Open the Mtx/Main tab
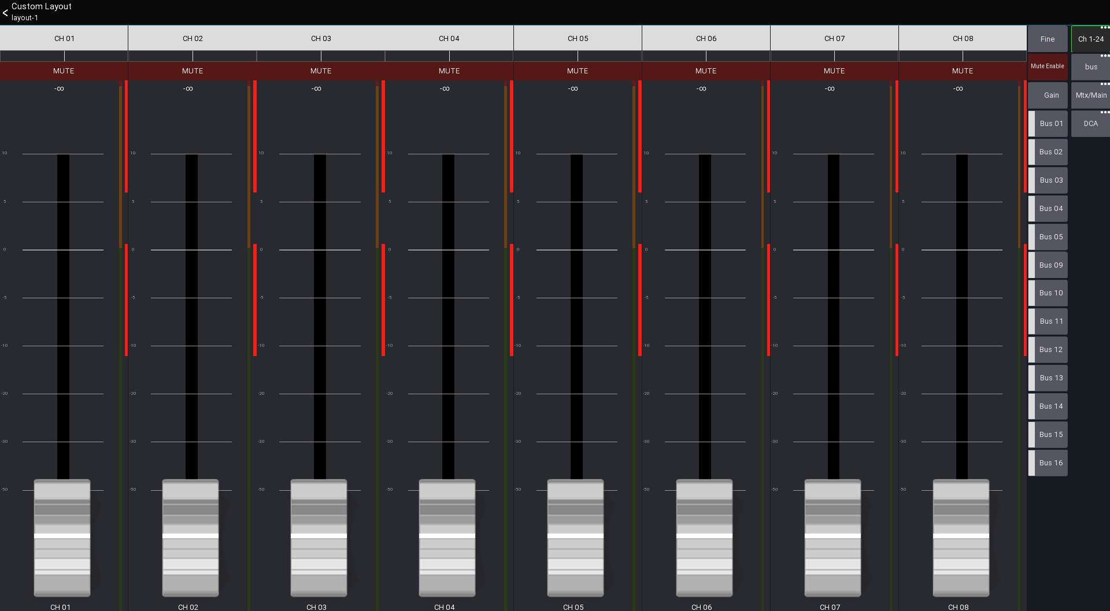The height and width of the screenshot is (611, 1110). pos(1090,95)
